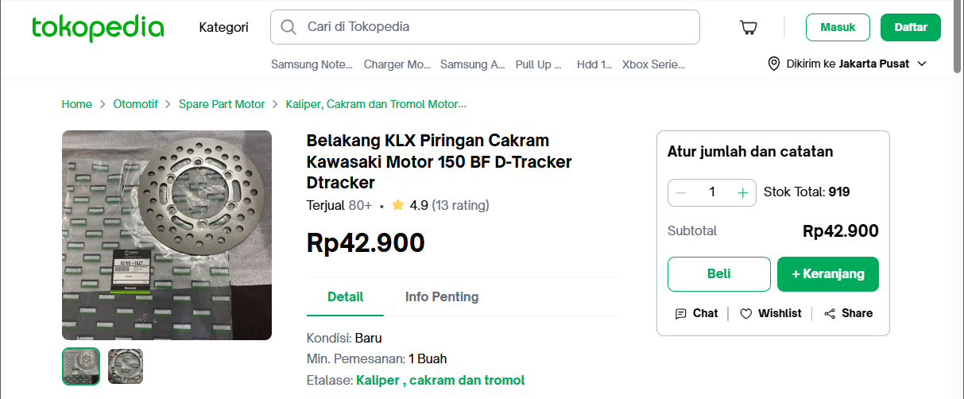Viewport: 964px width, 399px height.
Task: Open Chat with the seller
Action: [x=696, y=313]
